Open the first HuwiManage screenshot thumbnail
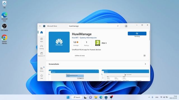179x100 pixels. click(74, 75)
